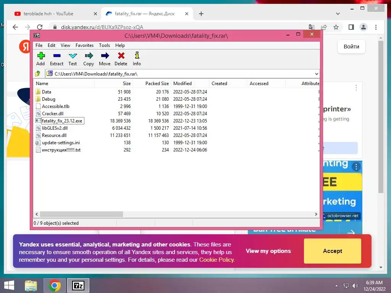Expand the 7-Zip address path dropdown
This screenshot has width=391, height=293.
tap(317, 74)
